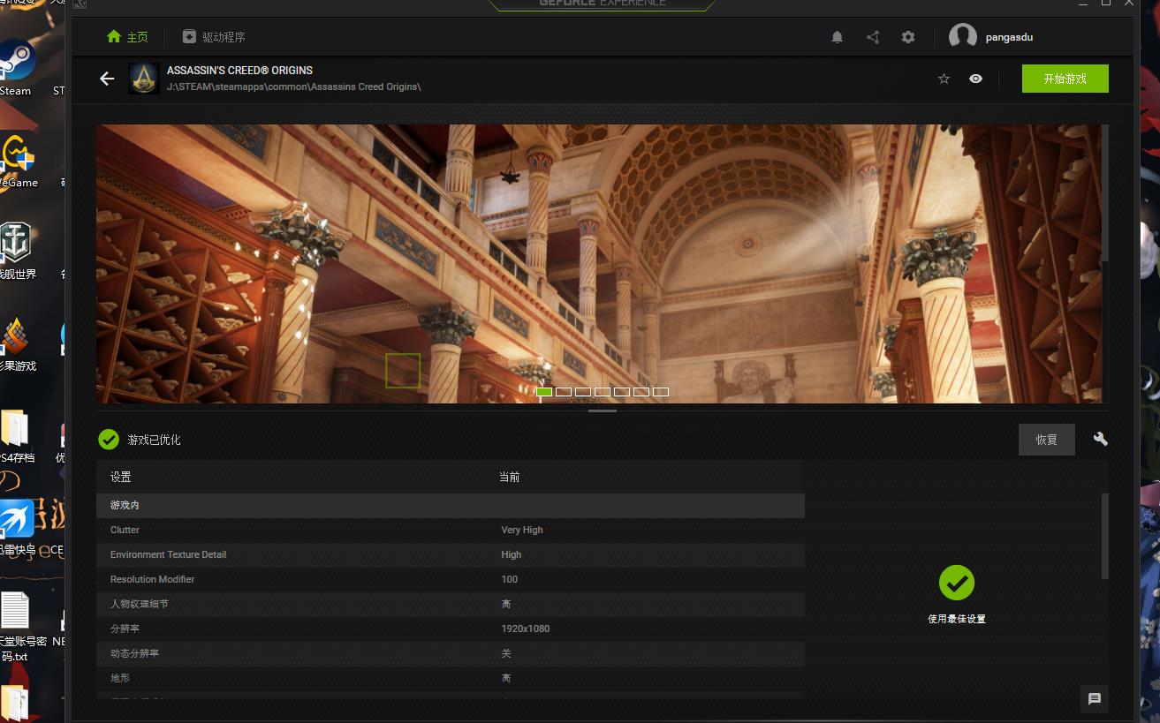Toggle the eye visibility icon
Viewport: 1160px width, 723px height.
975,79
